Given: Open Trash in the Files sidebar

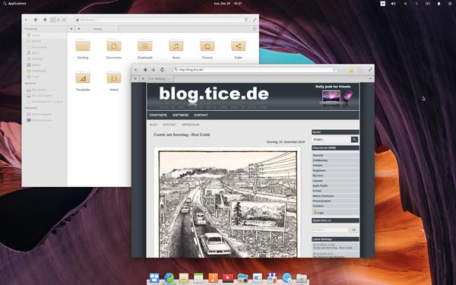Looking at the screenshot, I should click(x=45, y=77).
